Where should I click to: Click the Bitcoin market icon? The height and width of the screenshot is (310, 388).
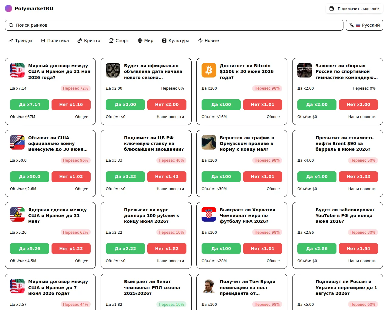[x=209, y=70]
